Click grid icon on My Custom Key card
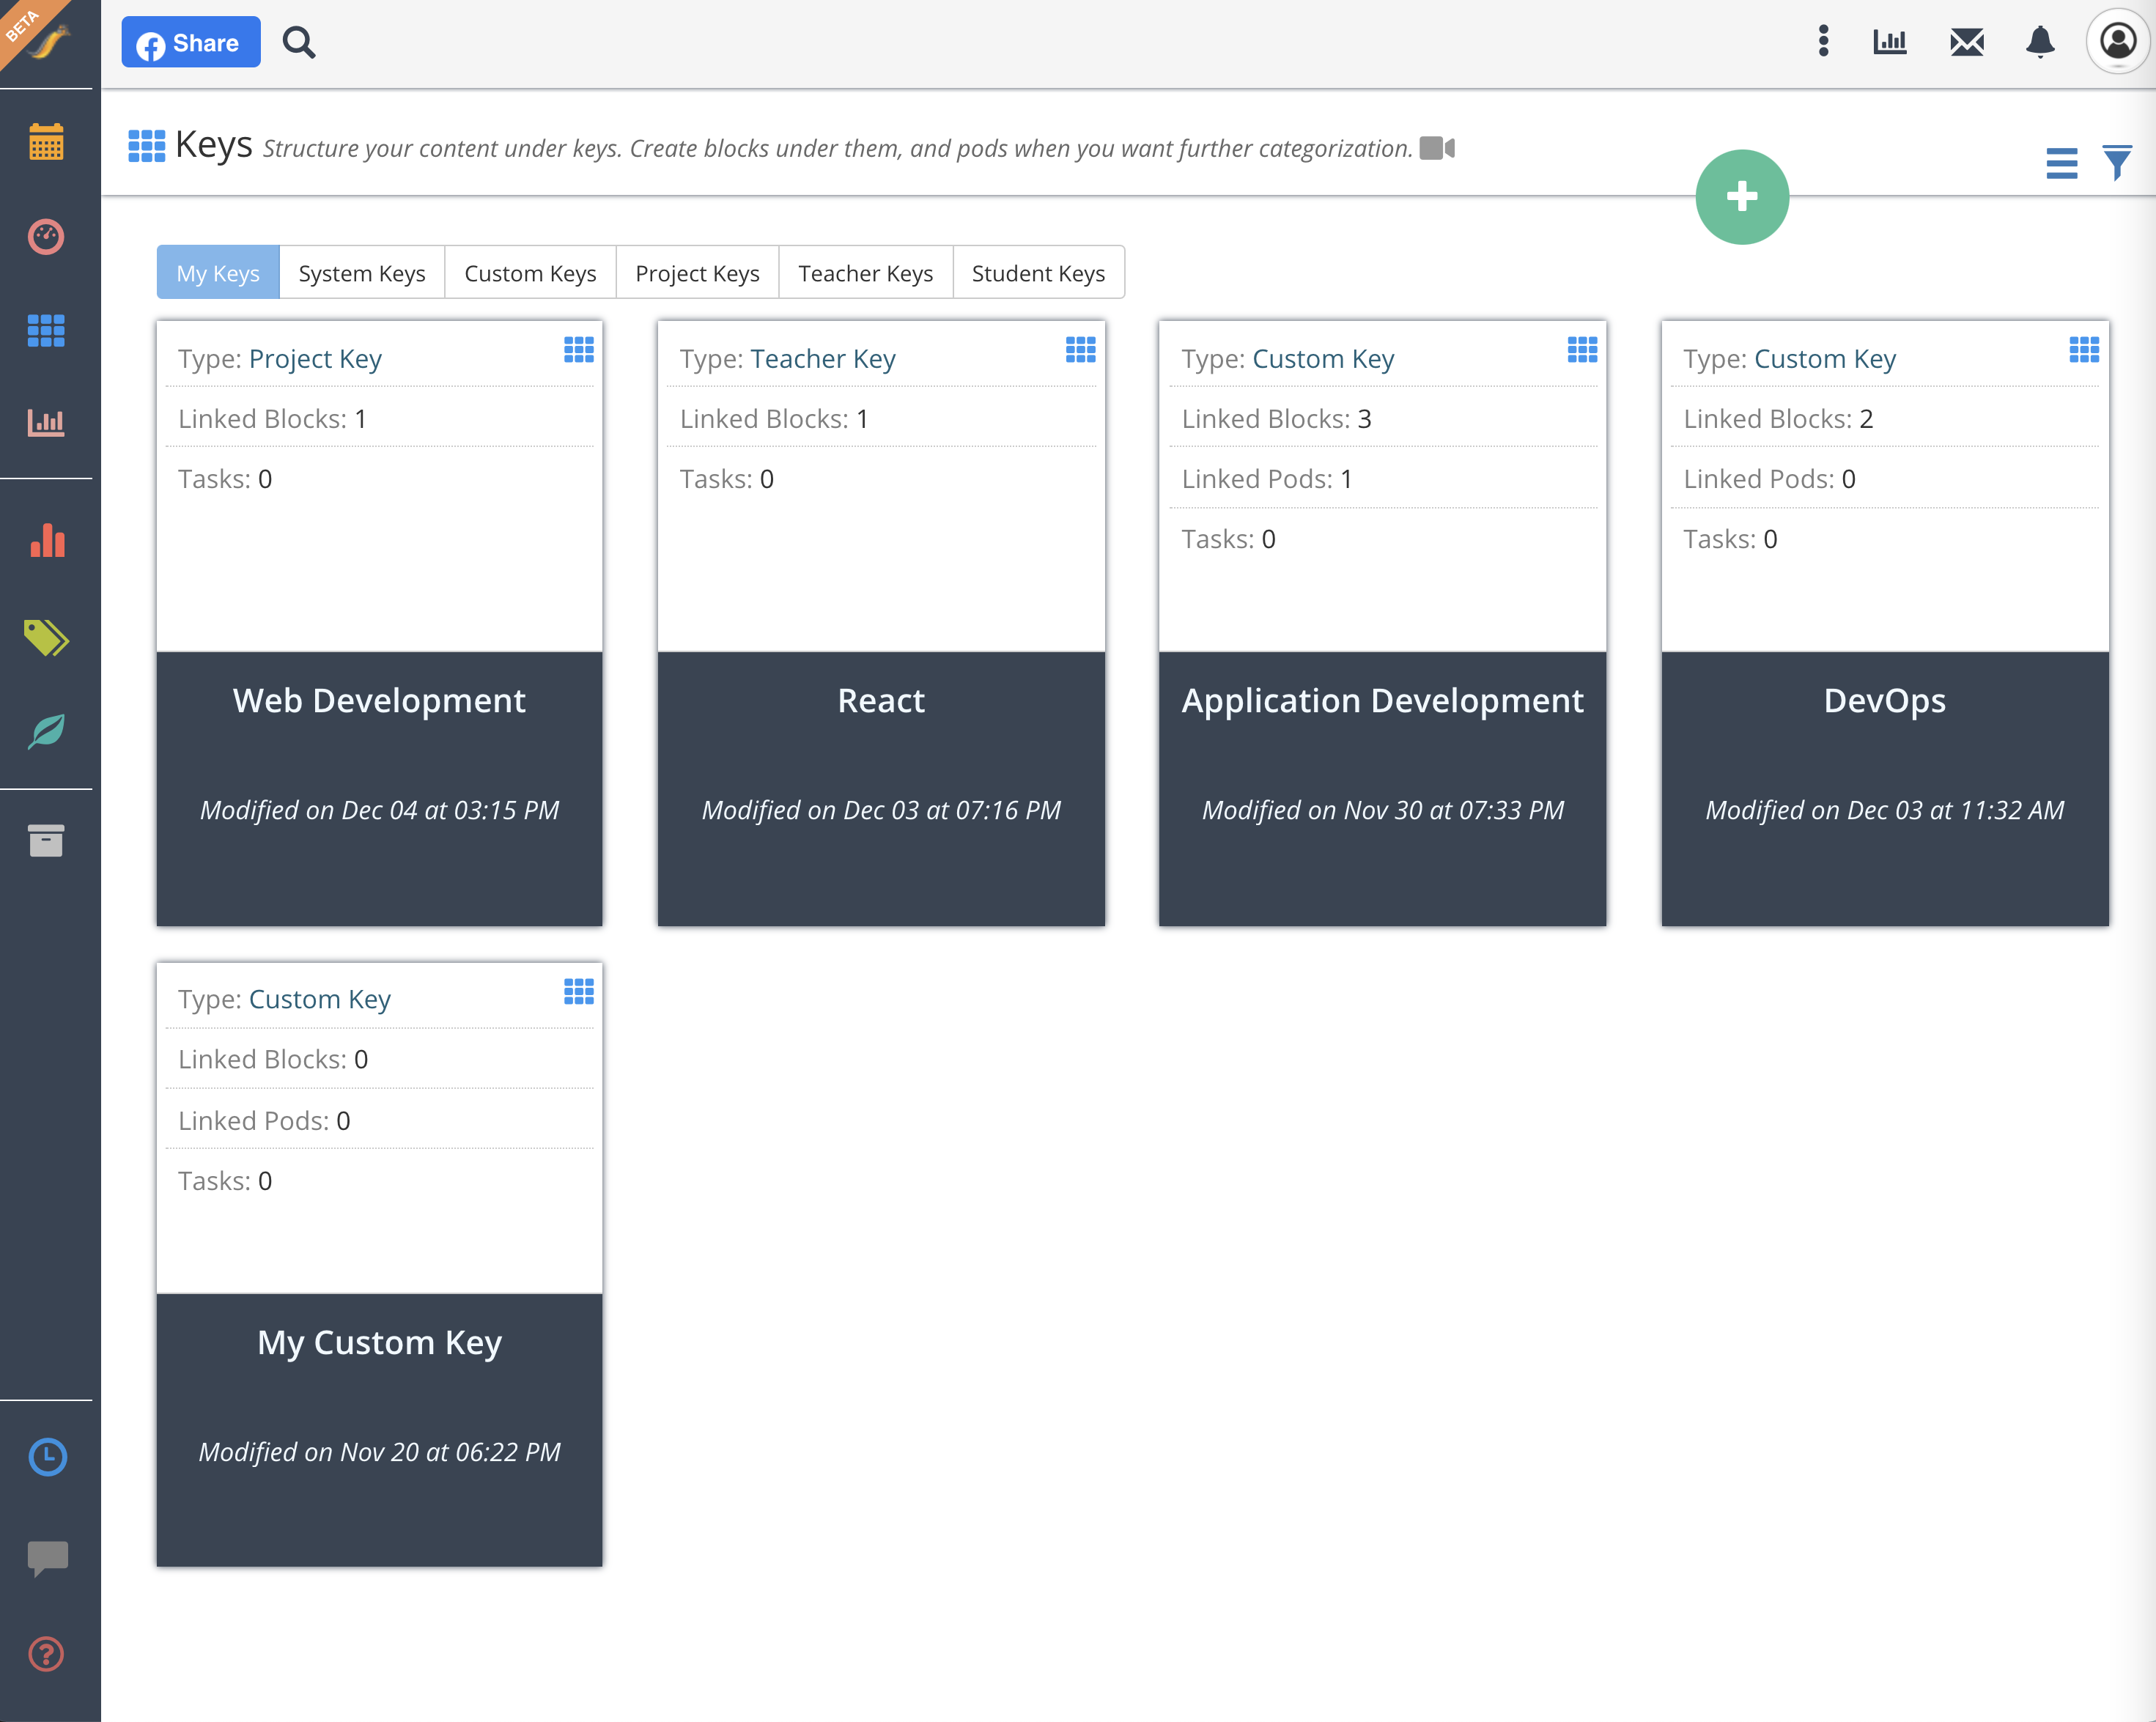 point(579,991)
